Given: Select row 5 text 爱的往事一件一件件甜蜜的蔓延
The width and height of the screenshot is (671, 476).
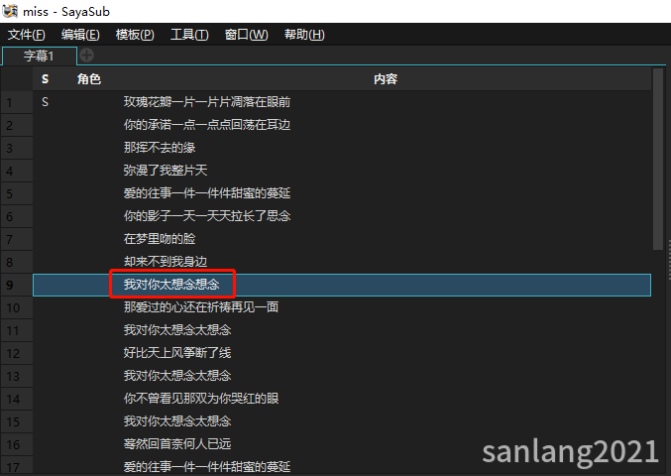Looking at the screenshot, I should pos(207,193).
